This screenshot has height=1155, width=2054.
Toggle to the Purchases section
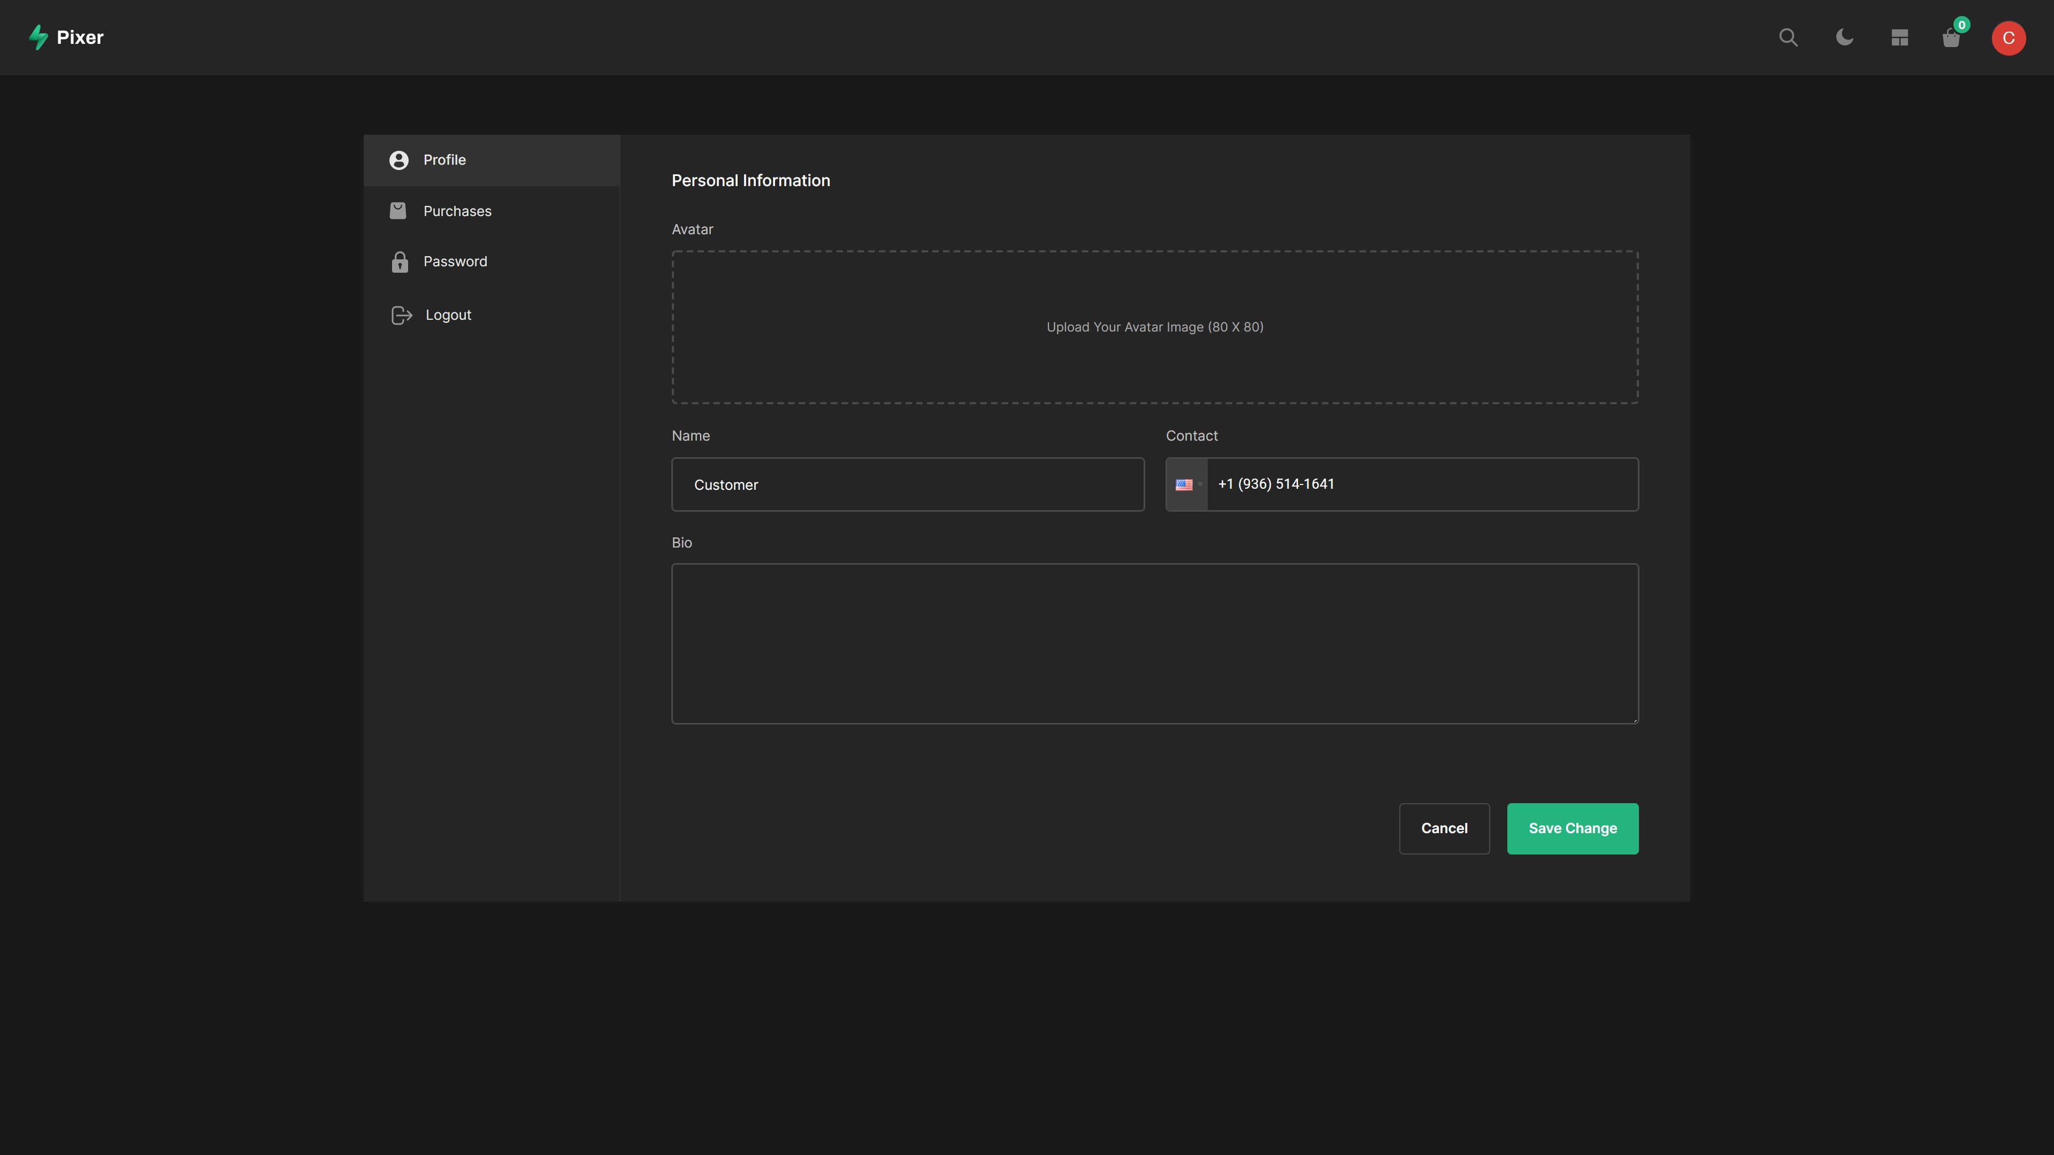(x=458, y=211)
